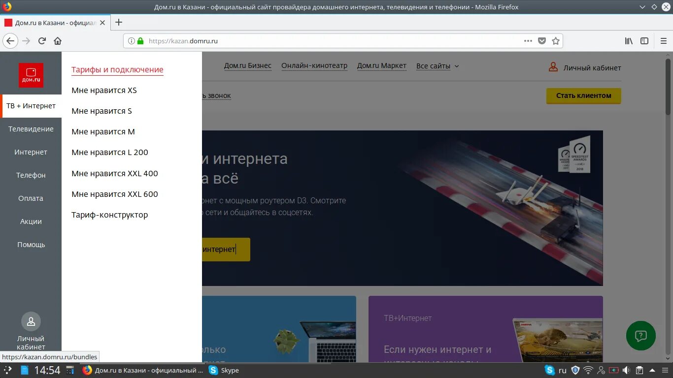The width and height of the screenshot is (673, 378).
Task: Click the Speedtest Awards badge in banner
Action: pyautogui.click(x=574, y=154)
